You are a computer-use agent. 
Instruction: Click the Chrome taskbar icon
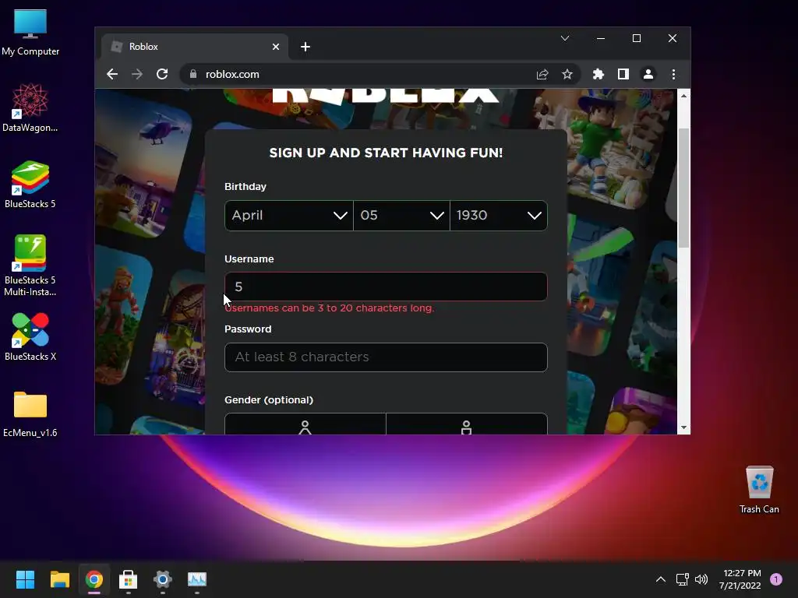point(94,579)
